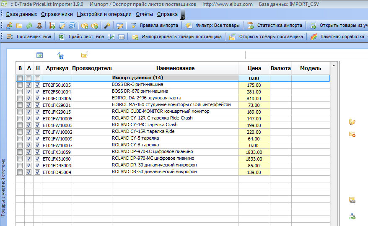
Task: Select row BOSS DR-3 ритм-машина
Action: [173, 85]
